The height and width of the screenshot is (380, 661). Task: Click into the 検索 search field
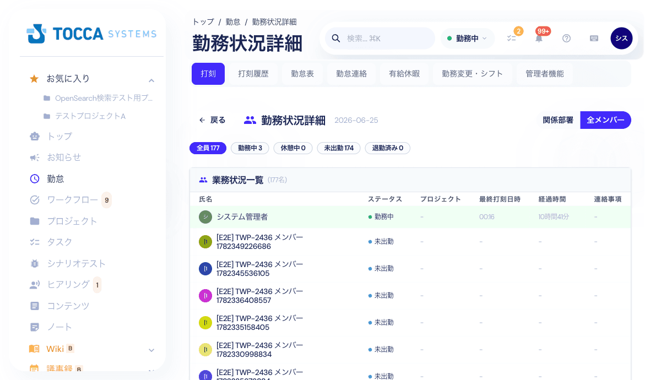[x=380, y=39]
